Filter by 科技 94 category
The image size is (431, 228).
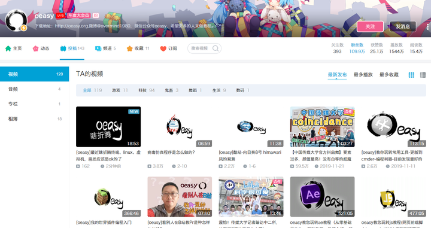coord(147,90)
